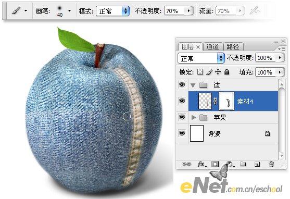Click the link layers chain icon

[186, 164]
